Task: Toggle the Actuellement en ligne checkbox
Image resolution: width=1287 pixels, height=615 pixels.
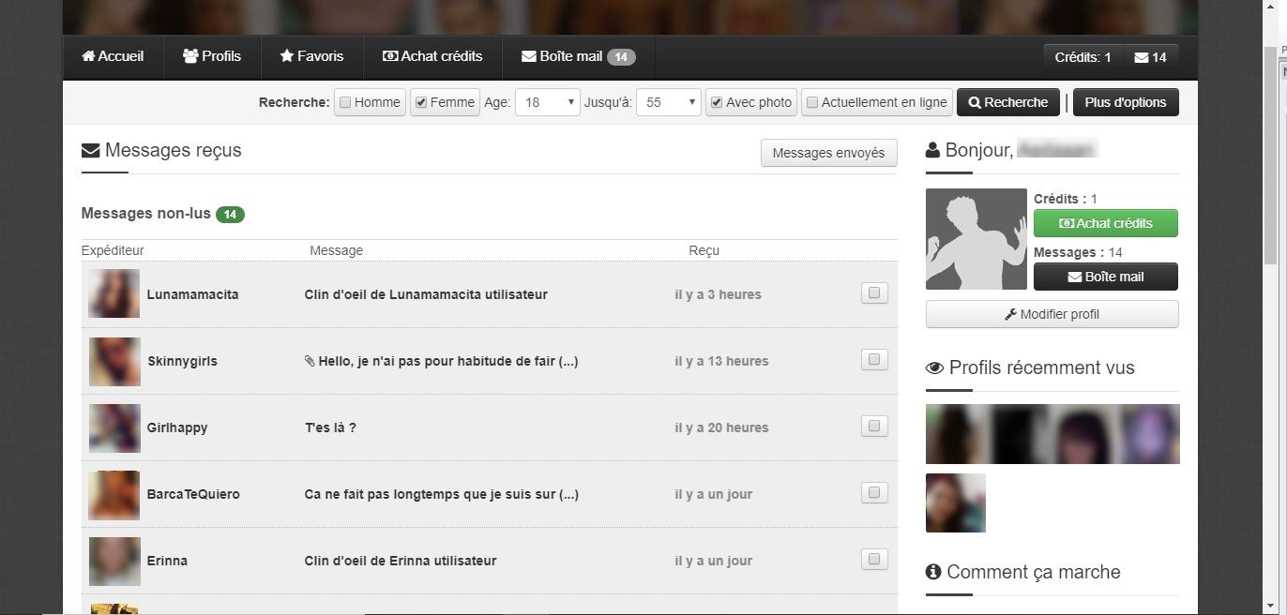Action: pyautogui.click(x=812, y=102)
